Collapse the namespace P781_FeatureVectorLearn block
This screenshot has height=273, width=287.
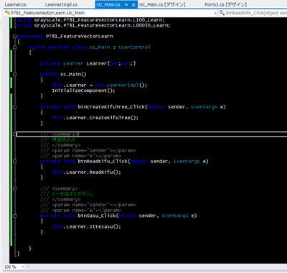(14, 37)
